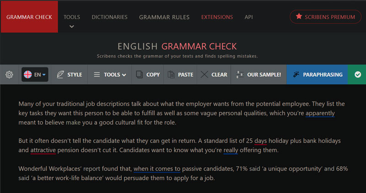Click the Clear X icon

204,75
